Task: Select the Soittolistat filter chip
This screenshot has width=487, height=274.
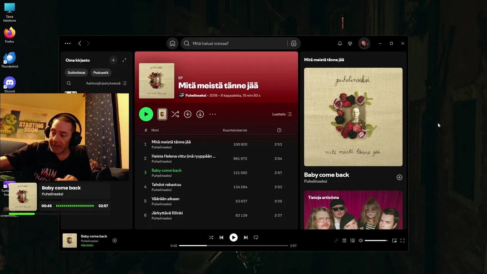Action: (77, 72)
